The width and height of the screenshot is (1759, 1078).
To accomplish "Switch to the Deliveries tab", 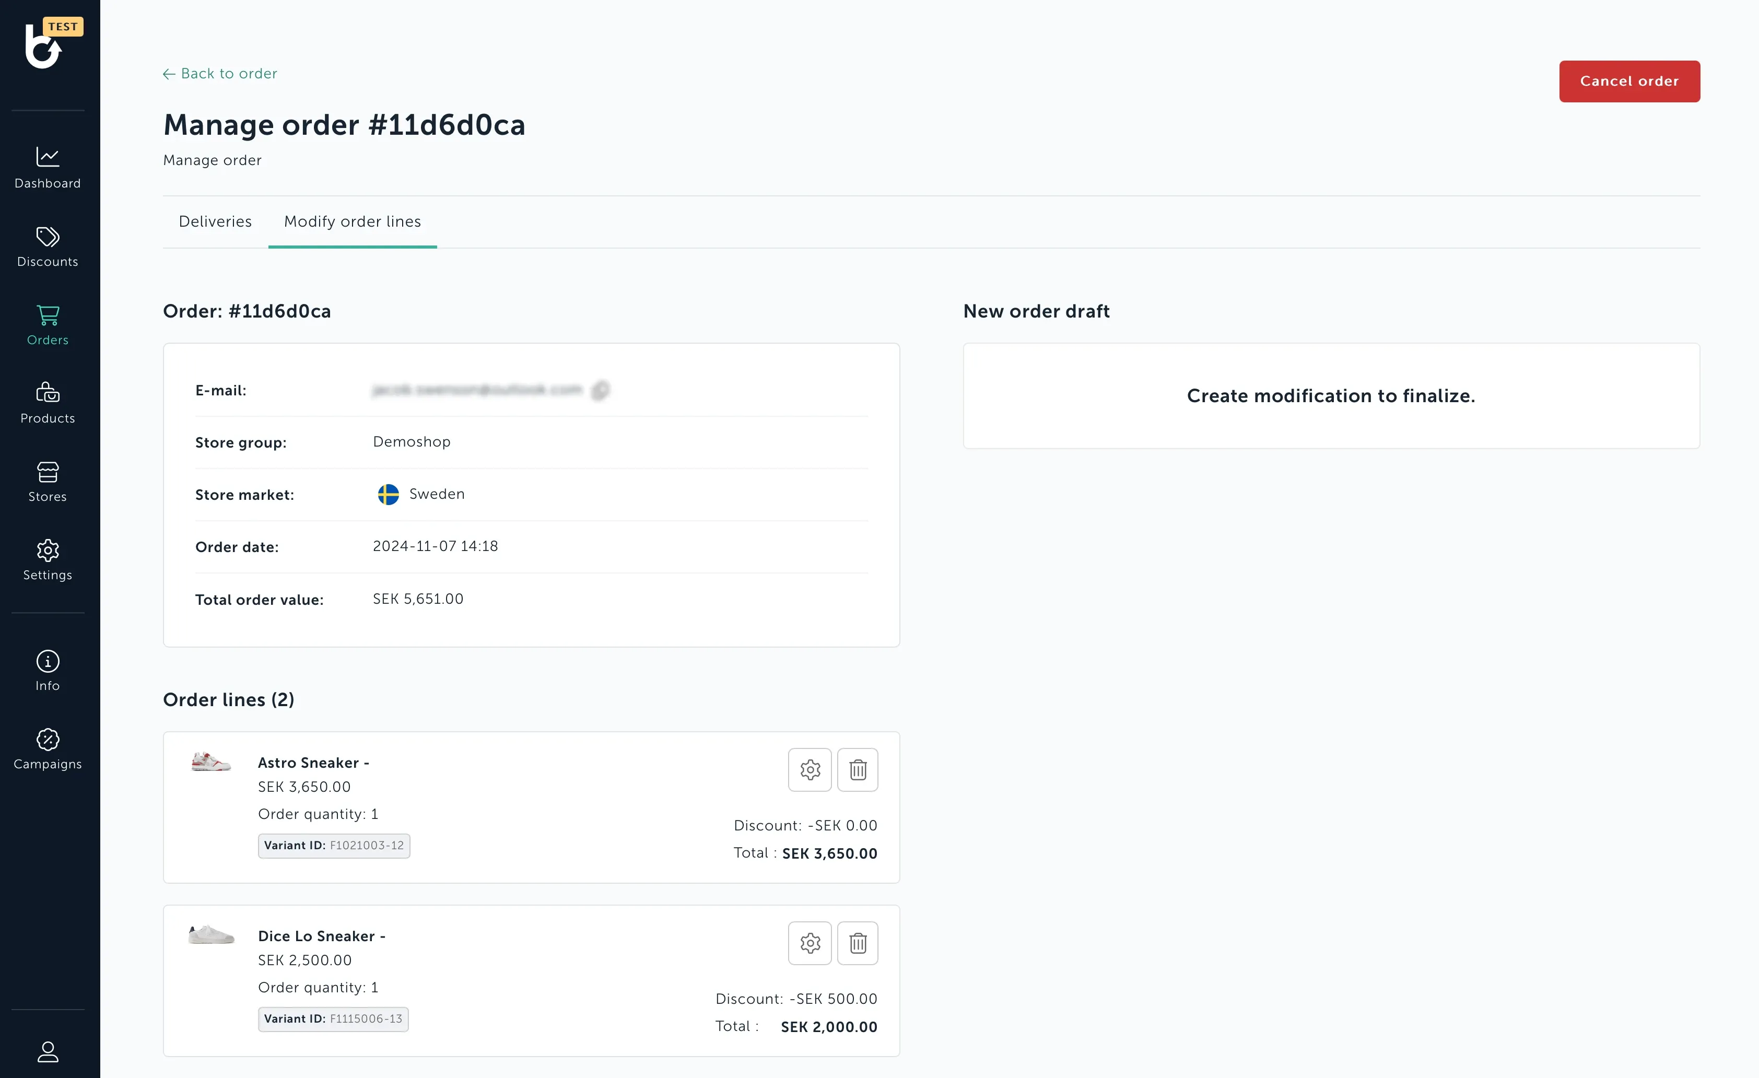I will [x=215, y=221].
